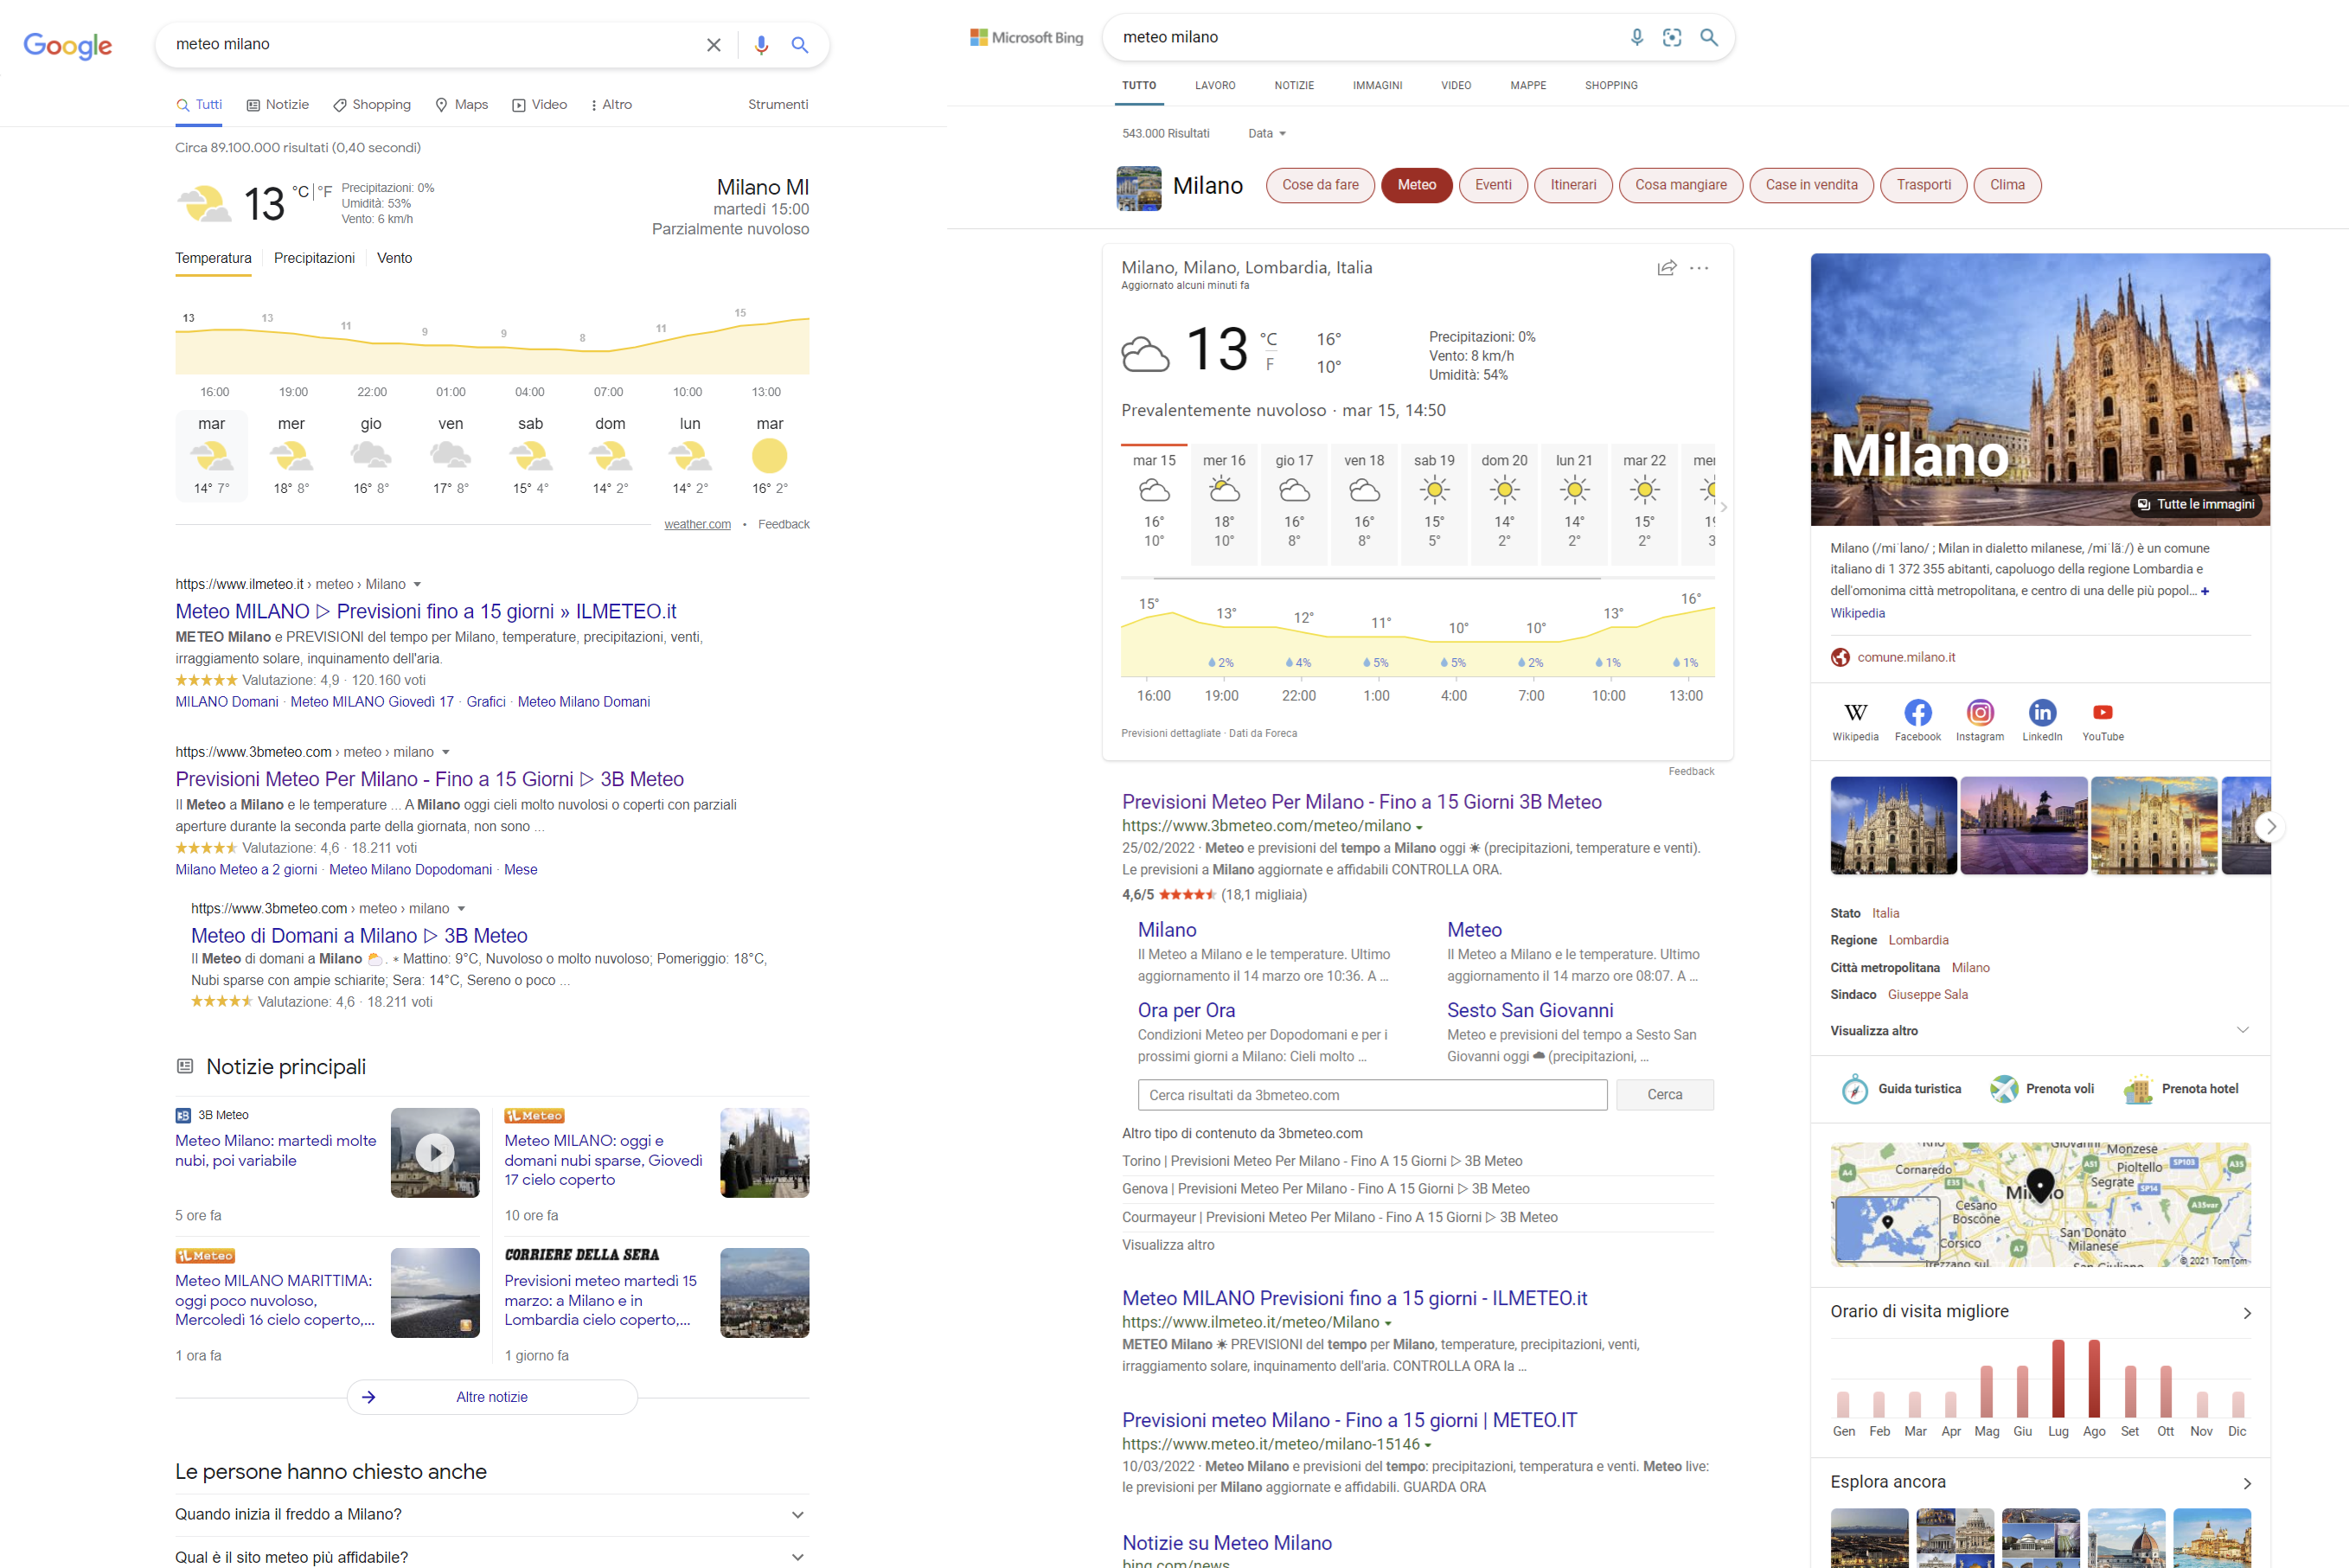Open Esplora ancora chevron
Viewport: 2349px width, 1568px height.
click(x=2246, y=1483)
